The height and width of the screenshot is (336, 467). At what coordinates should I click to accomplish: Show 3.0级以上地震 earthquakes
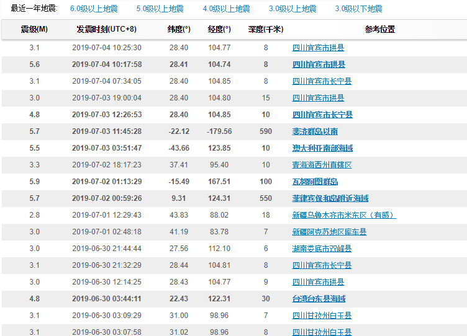pyautogui.click(x=292, y=9)
